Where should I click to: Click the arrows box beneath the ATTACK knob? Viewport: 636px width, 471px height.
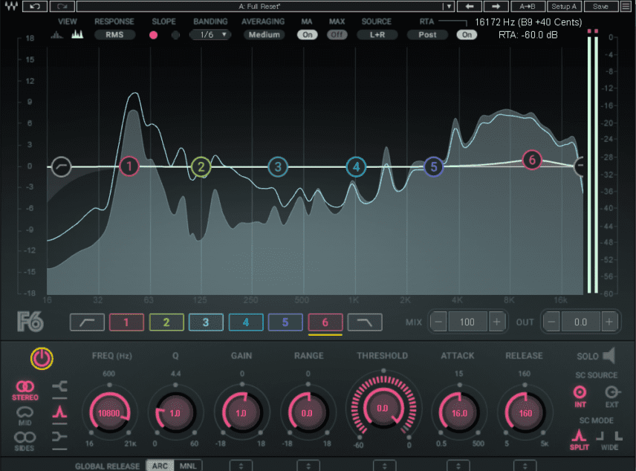point(458,466)
